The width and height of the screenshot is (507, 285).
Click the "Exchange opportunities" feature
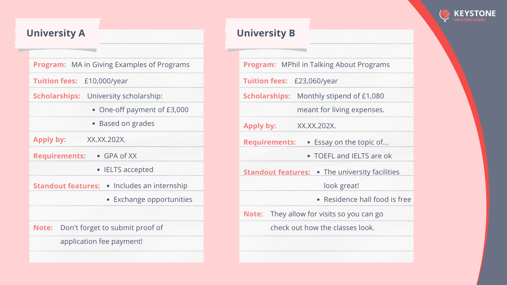(x=153, y=199)
